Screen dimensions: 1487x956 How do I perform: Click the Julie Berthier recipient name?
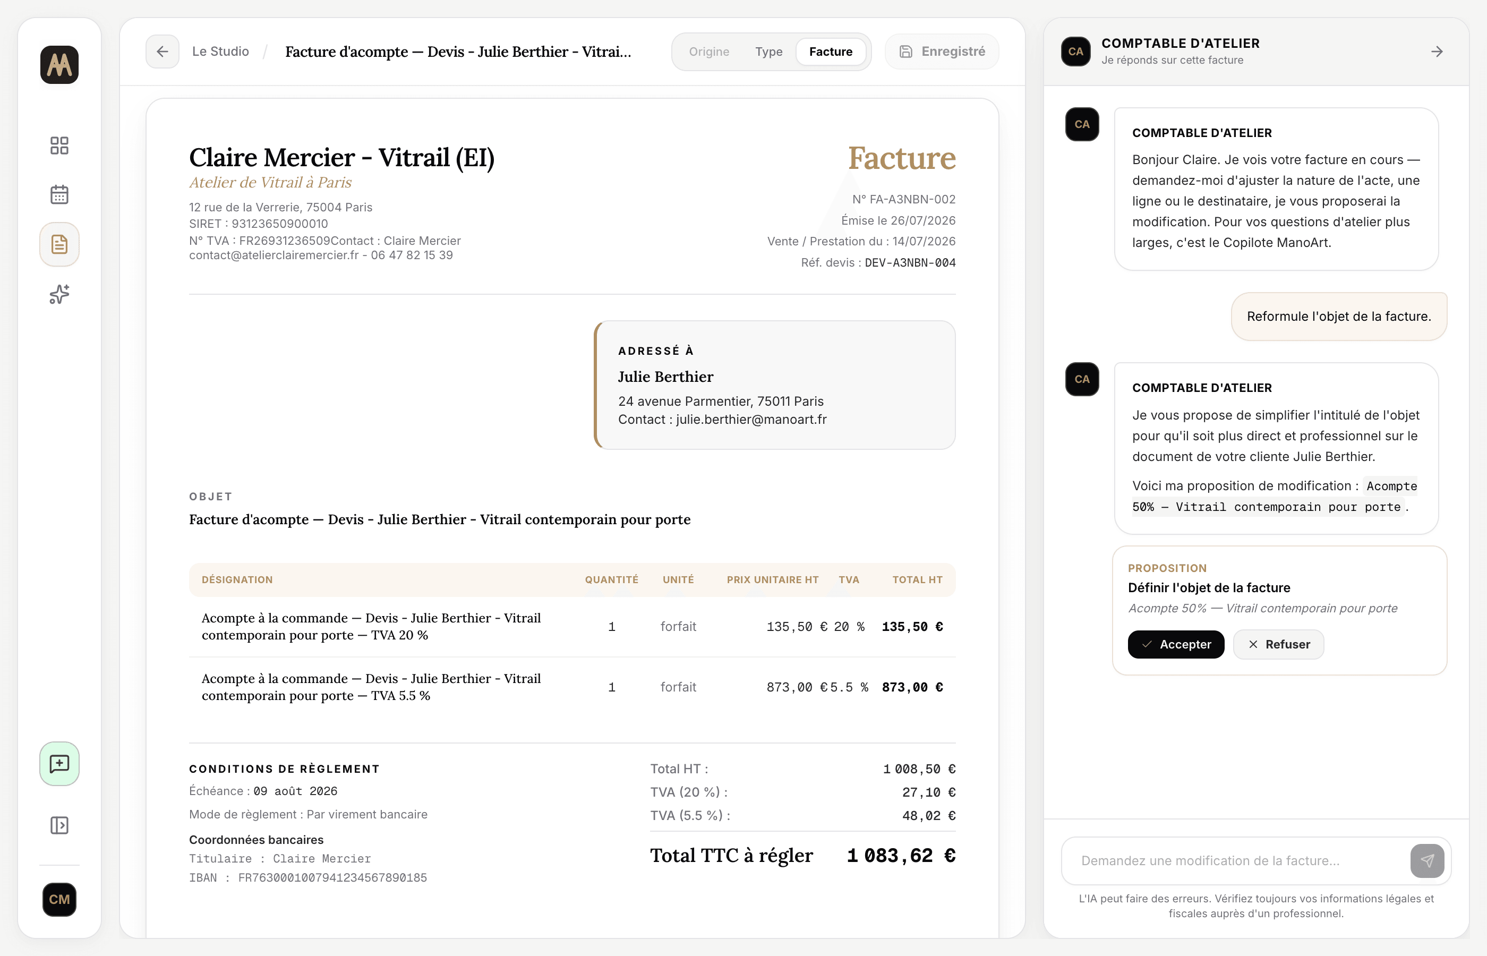pos(665,377)
